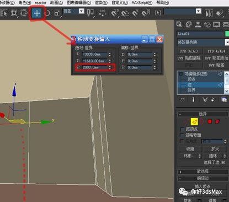Screen dimensions: 229x202
Task: Click the Pin Stack icon
Action: point(182,99)
